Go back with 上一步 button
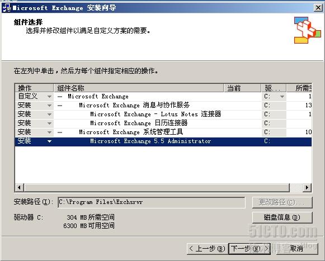 click(x=208, y=249)
